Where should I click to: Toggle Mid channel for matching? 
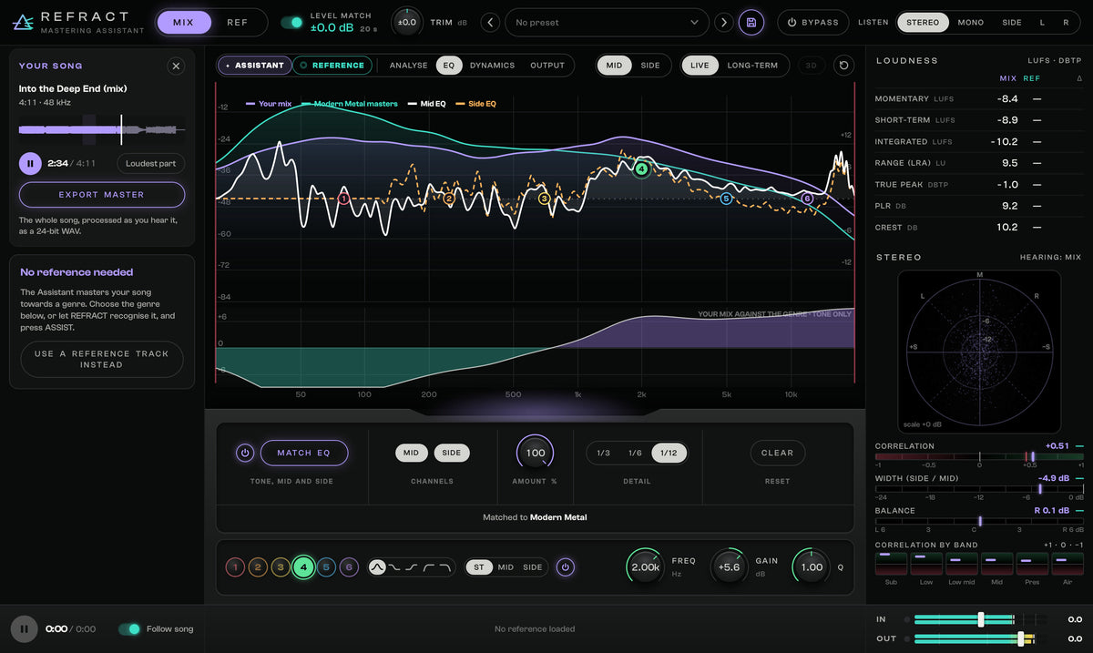coord(412,453)
